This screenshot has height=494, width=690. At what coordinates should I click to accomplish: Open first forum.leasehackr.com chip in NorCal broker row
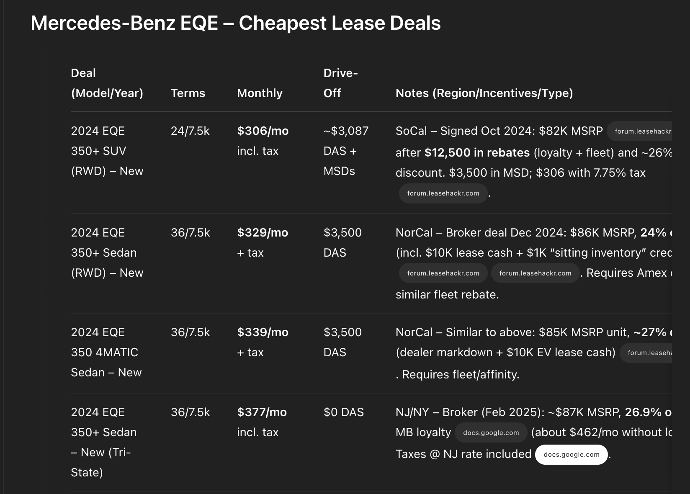443,273
